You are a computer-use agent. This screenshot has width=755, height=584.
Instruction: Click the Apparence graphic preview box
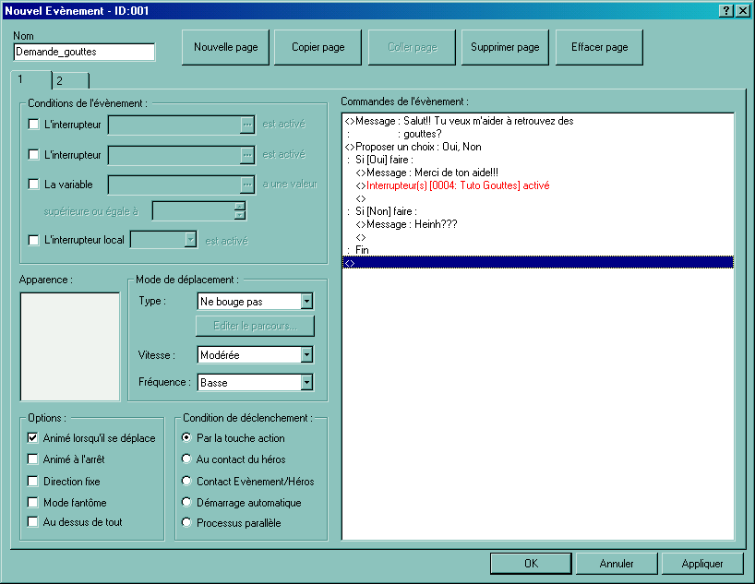coord(70,347)
